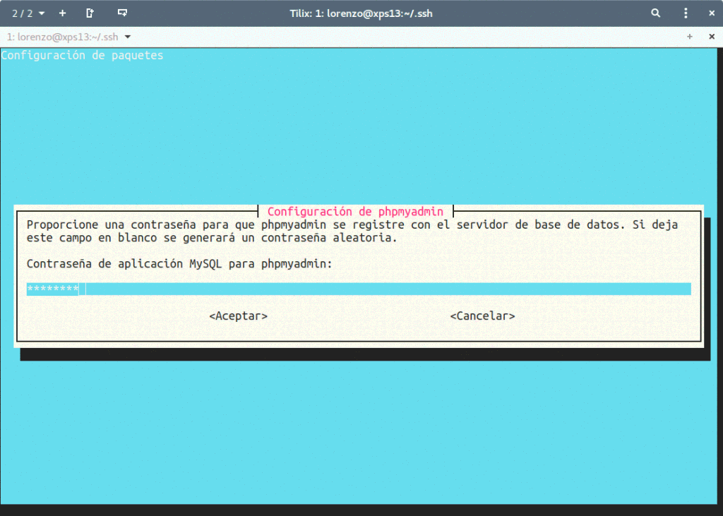Screen dimensions: 723x516
Task: Click the plus icon to add new session
Action: click(61, 13)
